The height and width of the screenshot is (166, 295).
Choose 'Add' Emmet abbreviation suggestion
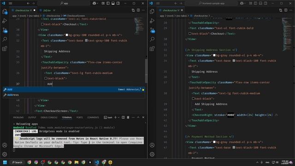pyautogui.click(x=74, y=89)
